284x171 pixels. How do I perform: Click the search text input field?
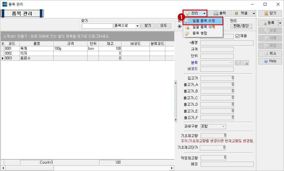tap(97, 26)
